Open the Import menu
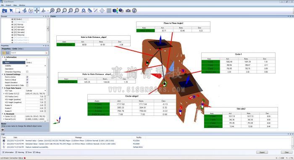294x160 pixels. tap(8, 5)
